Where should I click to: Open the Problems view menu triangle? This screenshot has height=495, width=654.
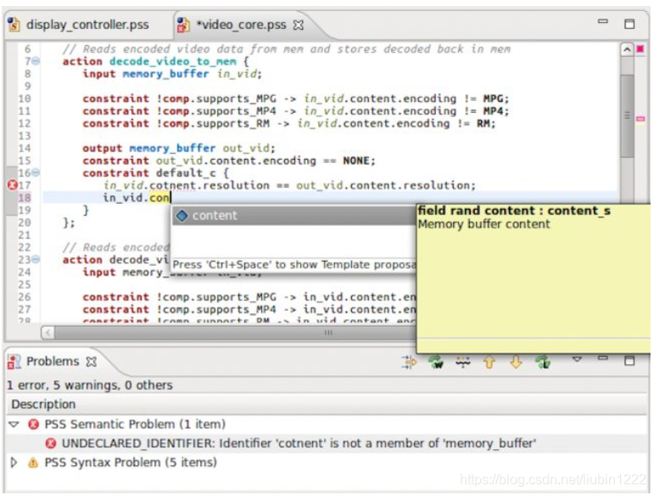(577, 359)
